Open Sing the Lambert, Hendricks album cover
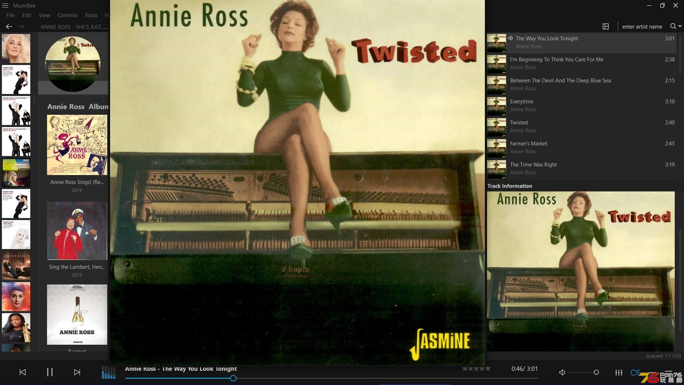 [77, 231]
